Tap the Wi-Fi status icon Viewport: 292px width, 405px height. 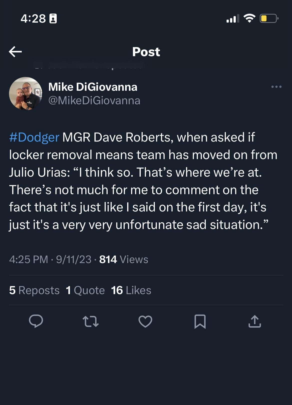click(x=249, y=18)
